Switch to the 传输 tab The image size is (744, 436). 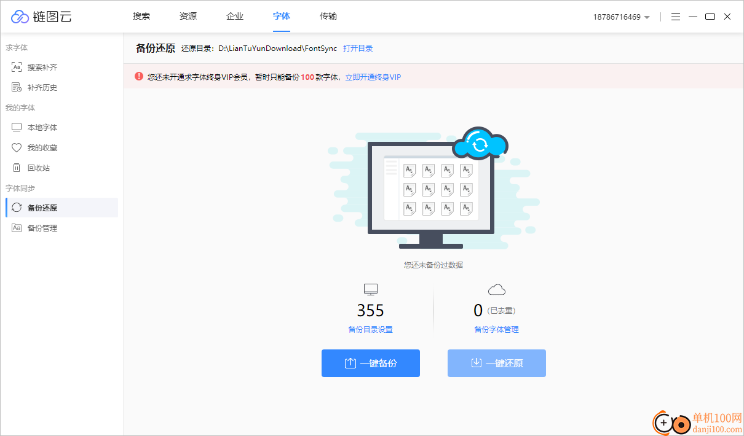328,16
